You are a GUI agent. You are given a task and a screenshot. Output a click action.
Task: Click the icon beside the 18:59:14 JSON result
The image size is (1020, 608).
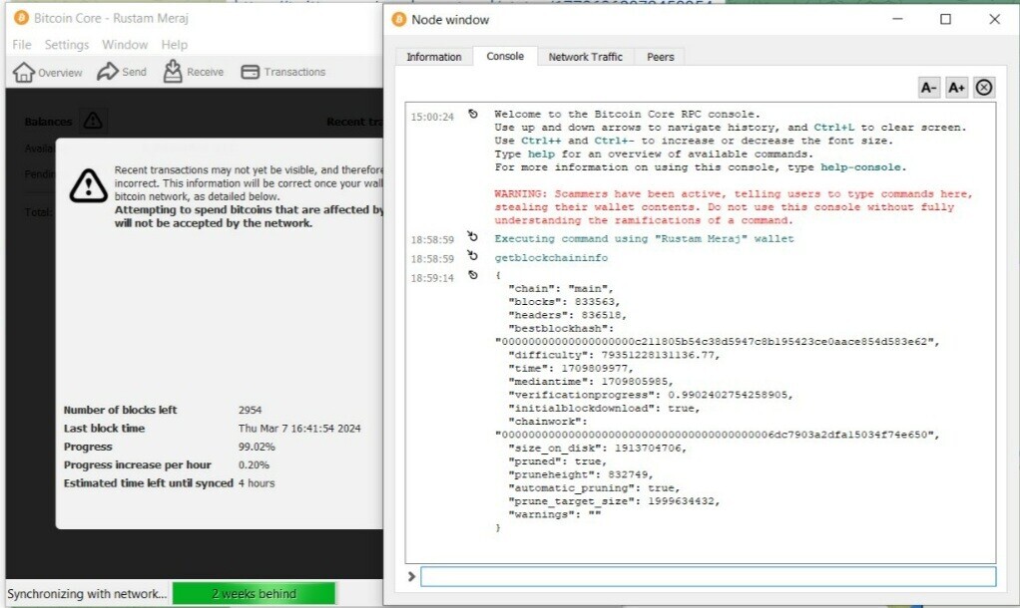point(473,275)
